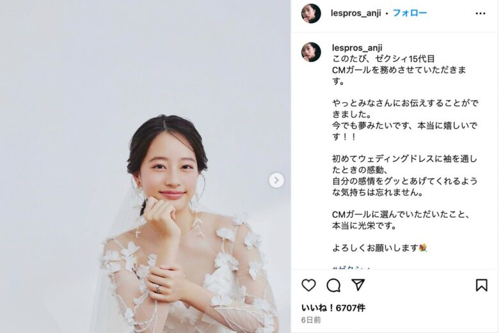The width and height of the screenshot is (499, 333).
Task: Click the フォロー follow button
Action: (x=409, y=13)
